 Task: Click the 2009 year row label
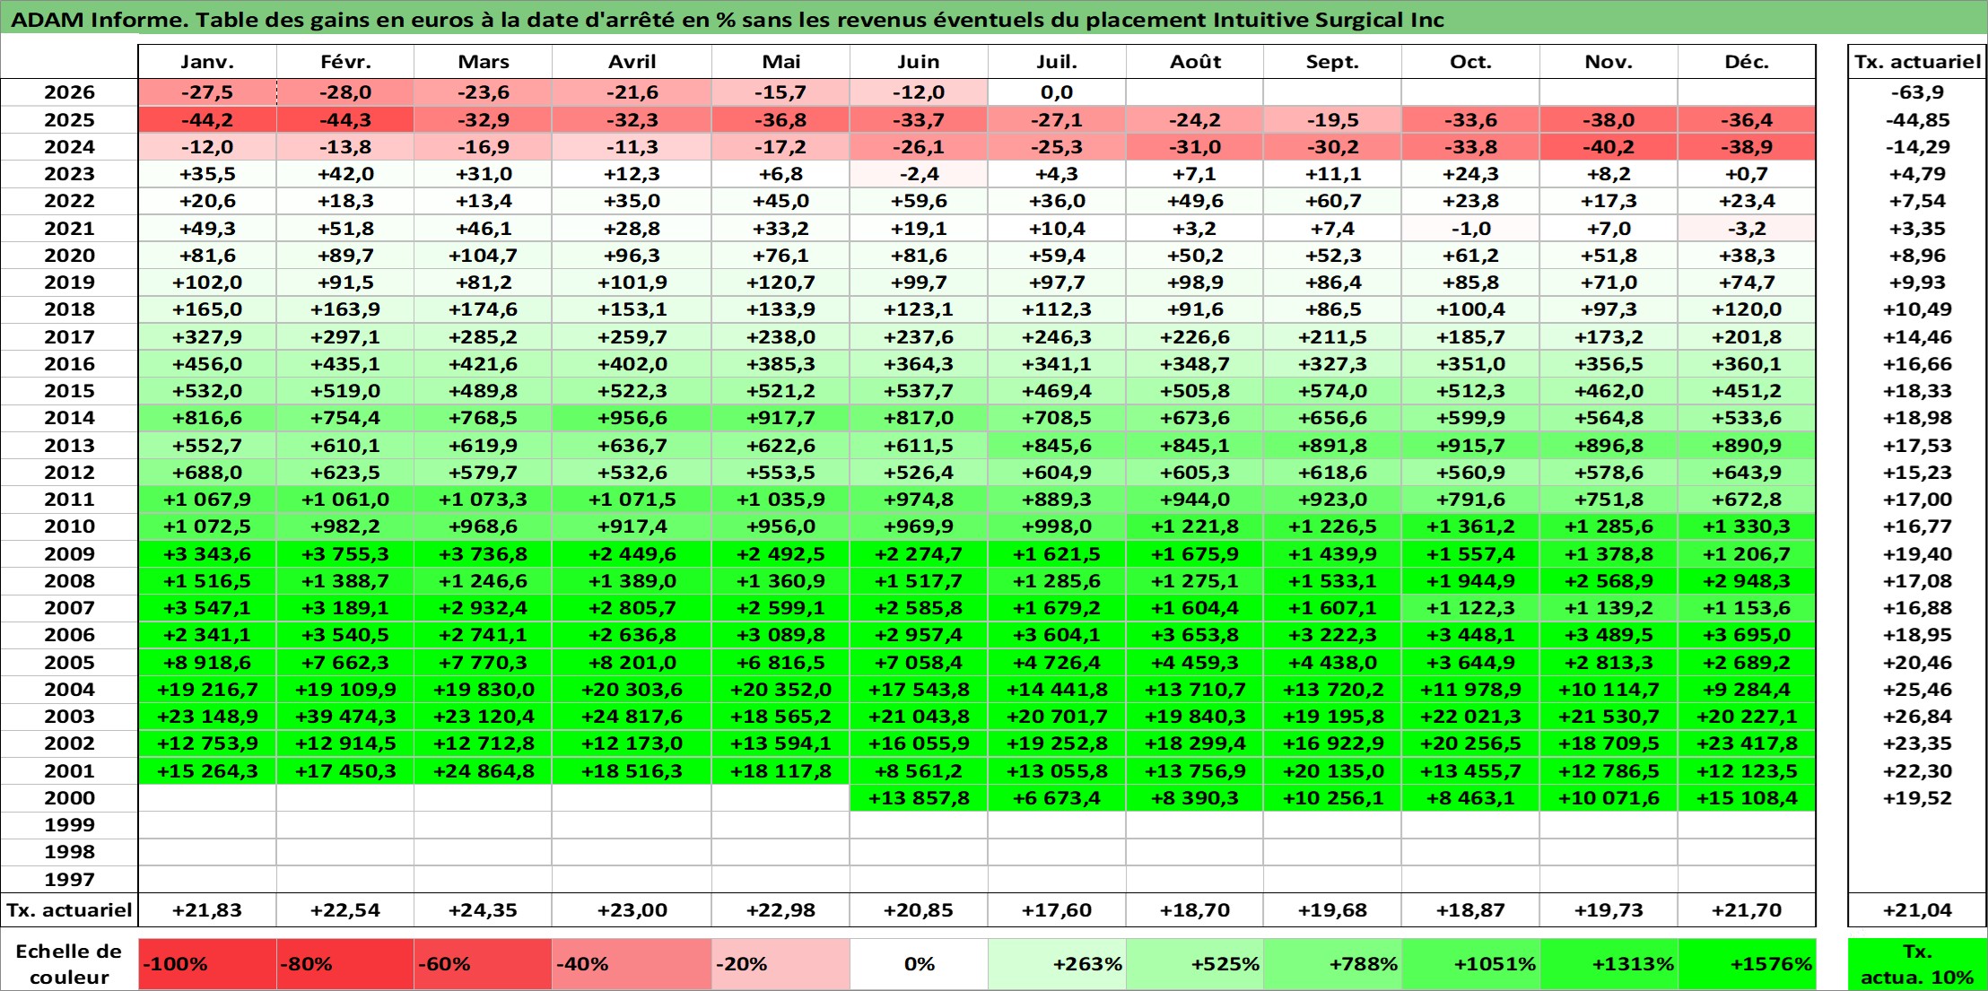[x=69, y=553]
